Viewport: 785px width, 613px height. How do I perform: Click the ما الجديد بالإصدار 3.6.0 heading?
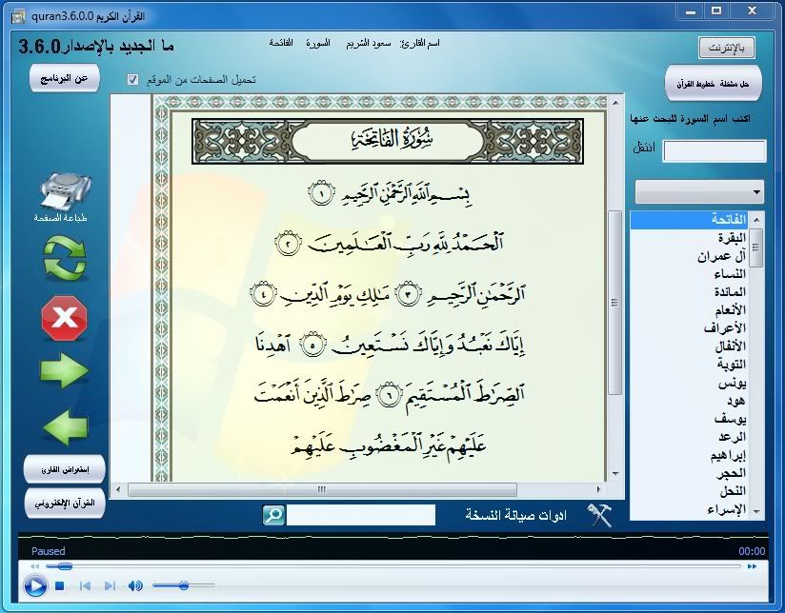click(96, 47)
